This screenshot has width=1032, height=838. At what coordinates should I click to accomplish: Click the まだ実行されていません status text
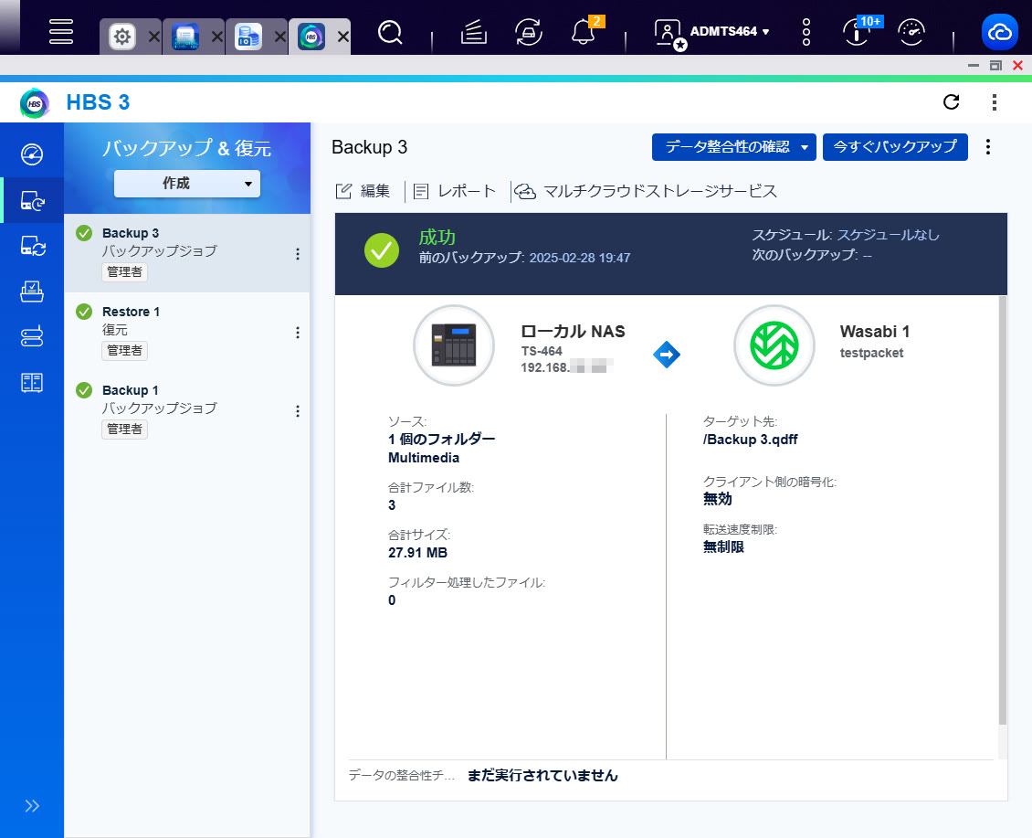[x=542, y=776]
